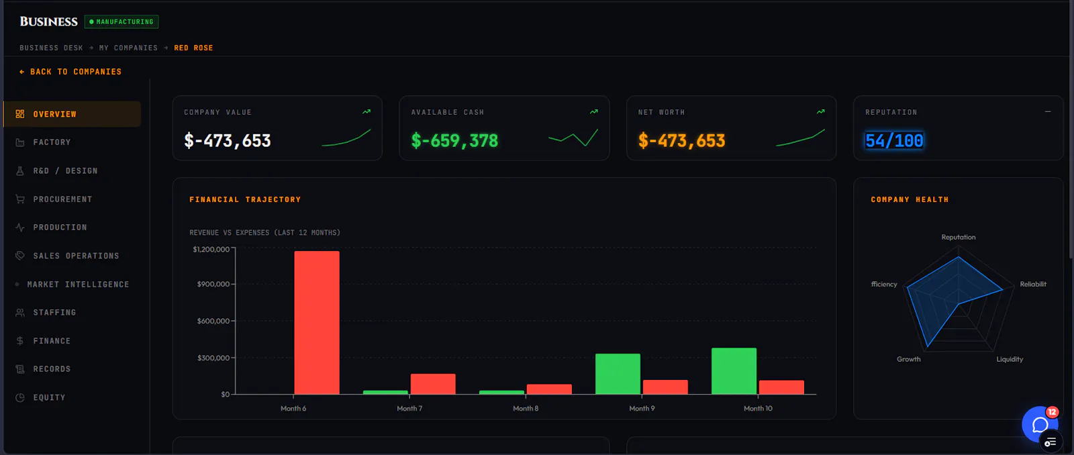Viewport: 1074px width, 455px height.
Task: Select Sales Operations in sidebar
Action: pyautogui.click(x=72, y=256)
